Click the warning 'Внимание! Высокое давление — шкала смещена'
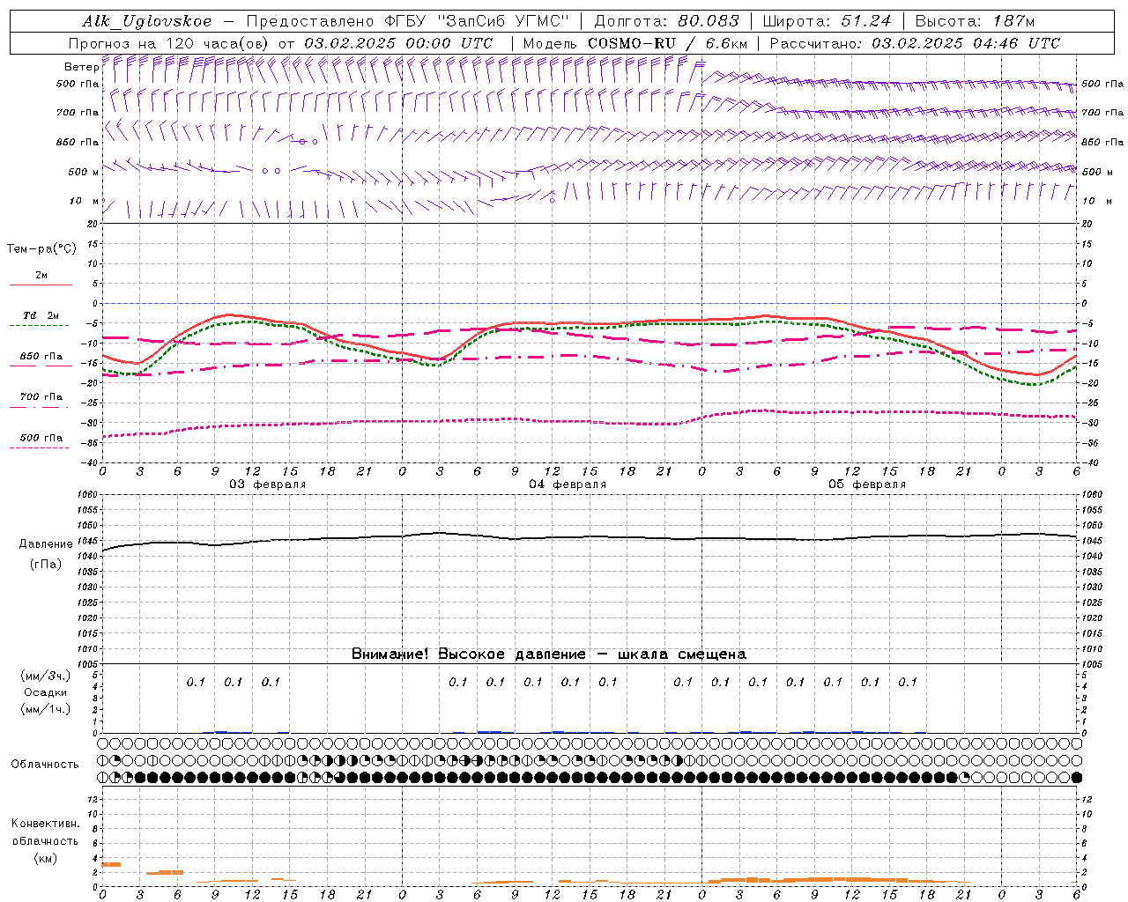Image resolution: width=1128 pixels, height=902 pixels. pos(549,654)
